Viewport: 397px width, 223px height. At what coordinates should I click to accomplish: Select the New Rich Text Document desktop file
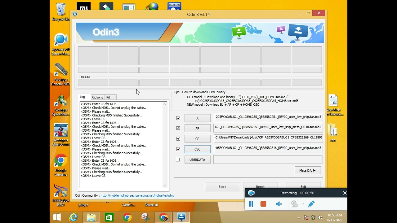pos(333,105)
